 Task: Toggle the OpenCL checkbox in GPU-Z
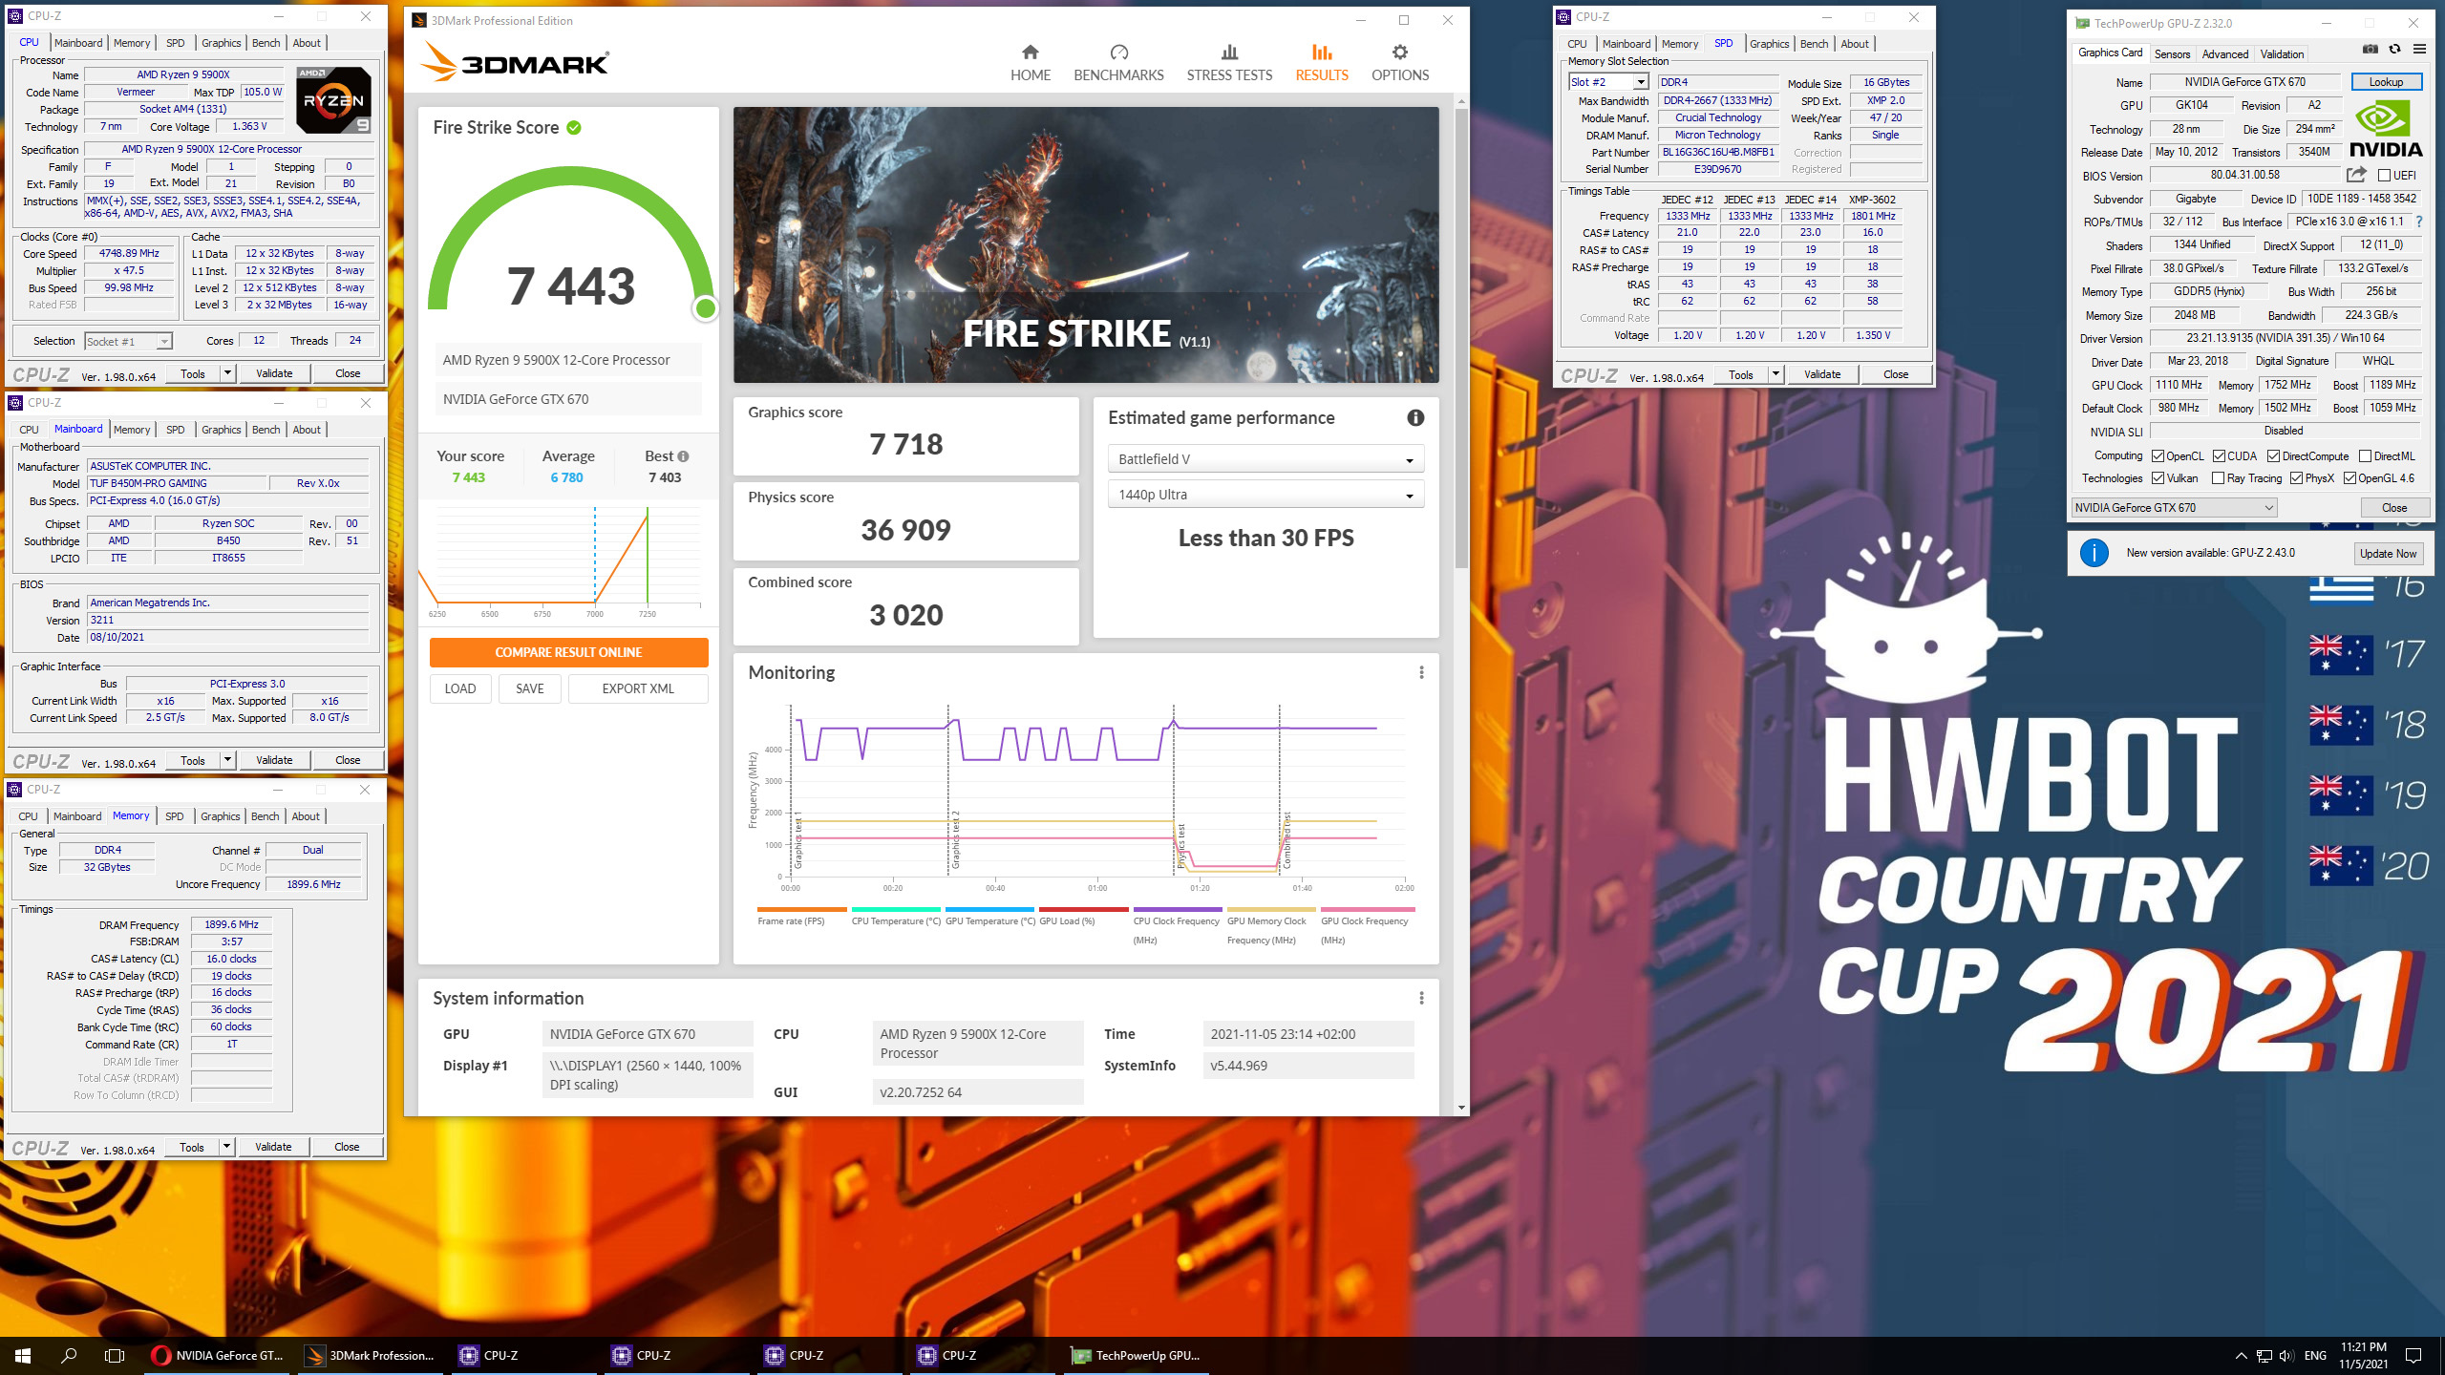(2158, 455)
